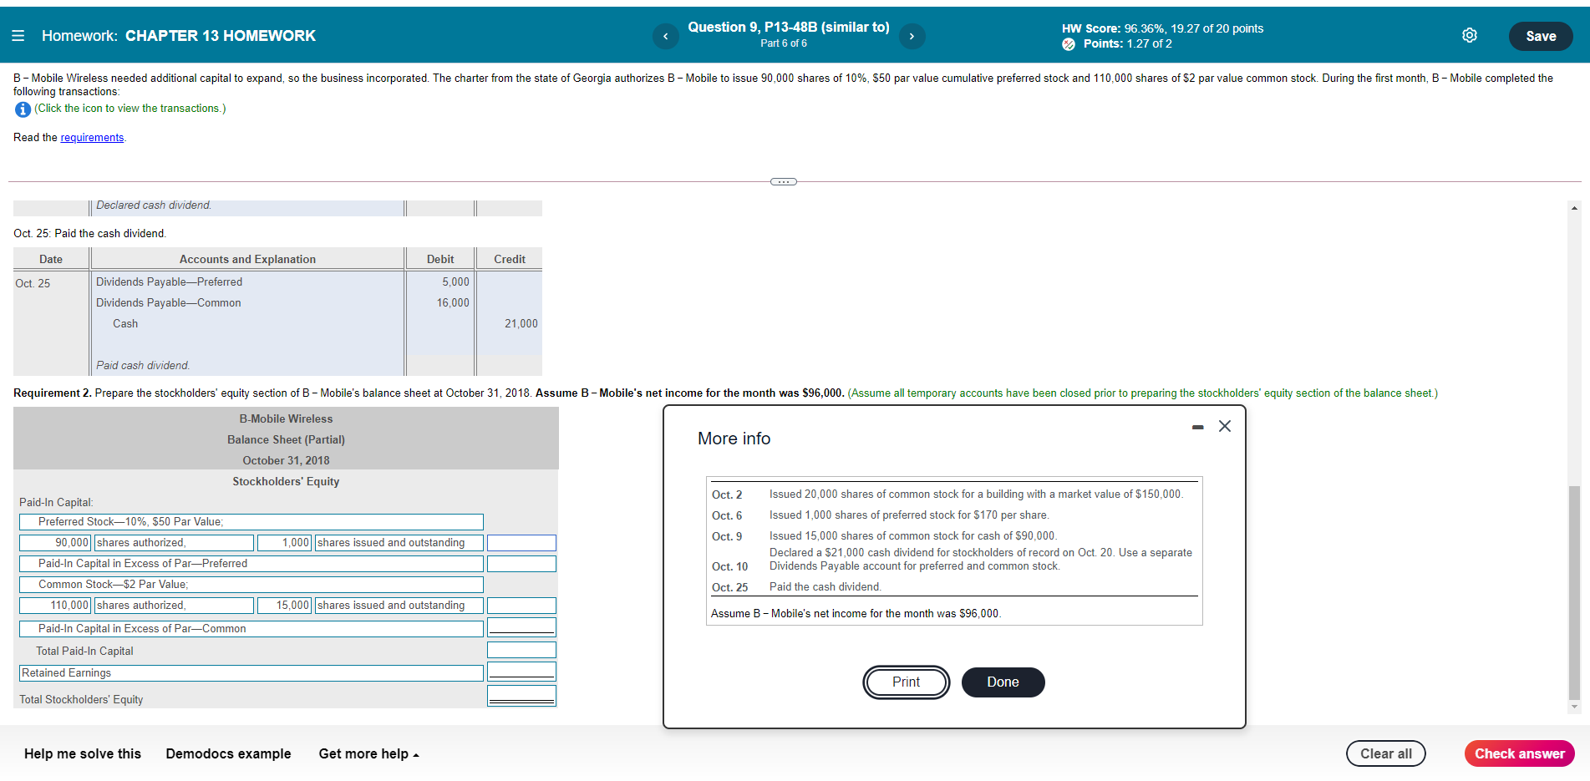The image size is (1590, 781).
Task: Click Help me solve this
Action: pos(83,753)
